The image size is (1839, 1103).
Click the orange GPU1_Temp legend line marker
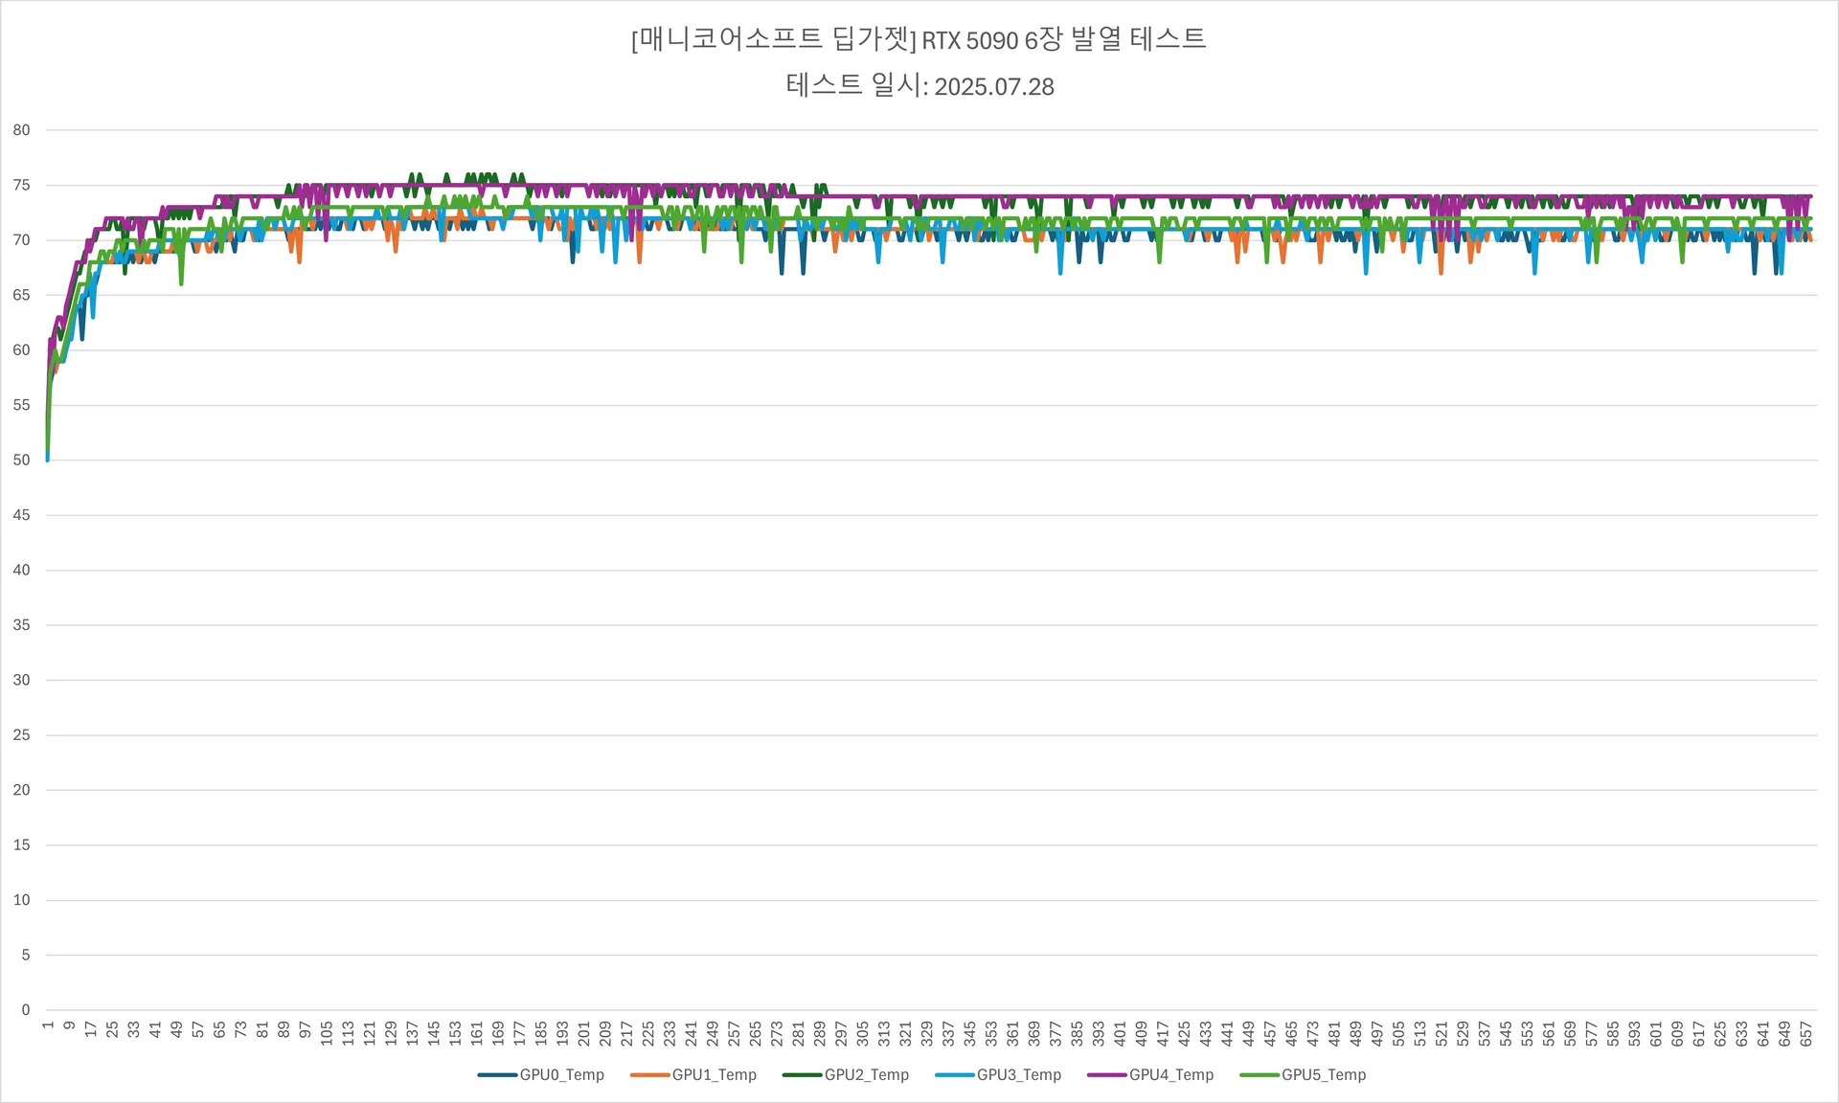[649, 1075]
